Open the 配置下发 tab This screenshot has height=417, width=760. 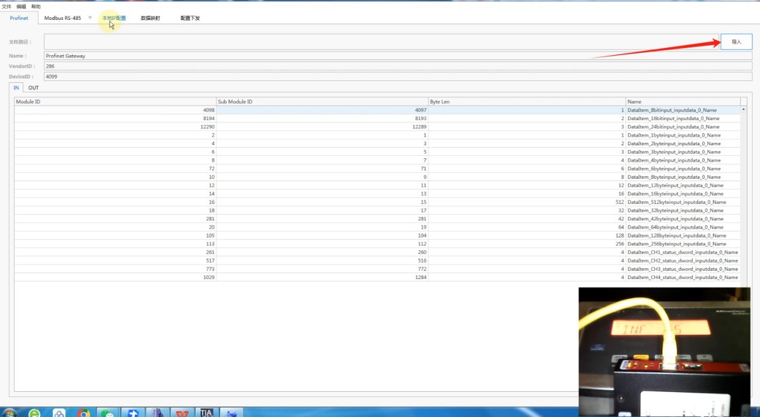[x=190, y=18]
